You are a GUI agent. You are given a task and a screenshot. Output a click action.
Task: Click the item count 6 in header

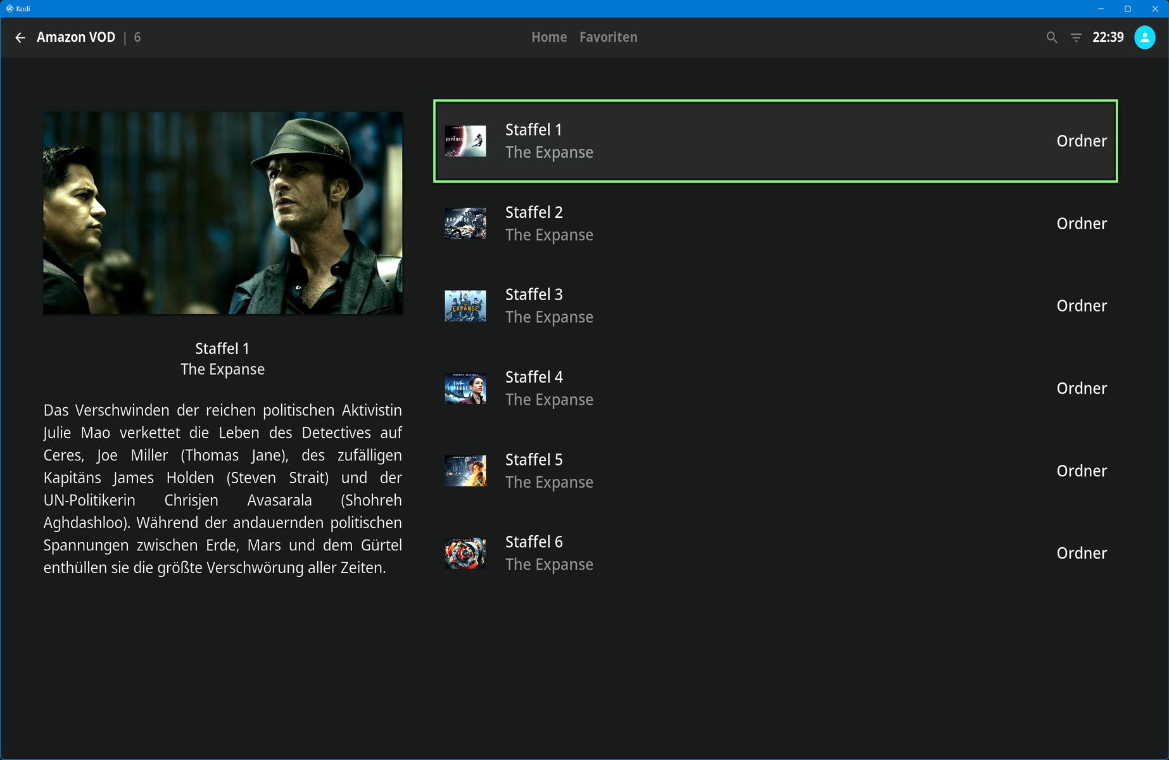(x=137, y=37)
